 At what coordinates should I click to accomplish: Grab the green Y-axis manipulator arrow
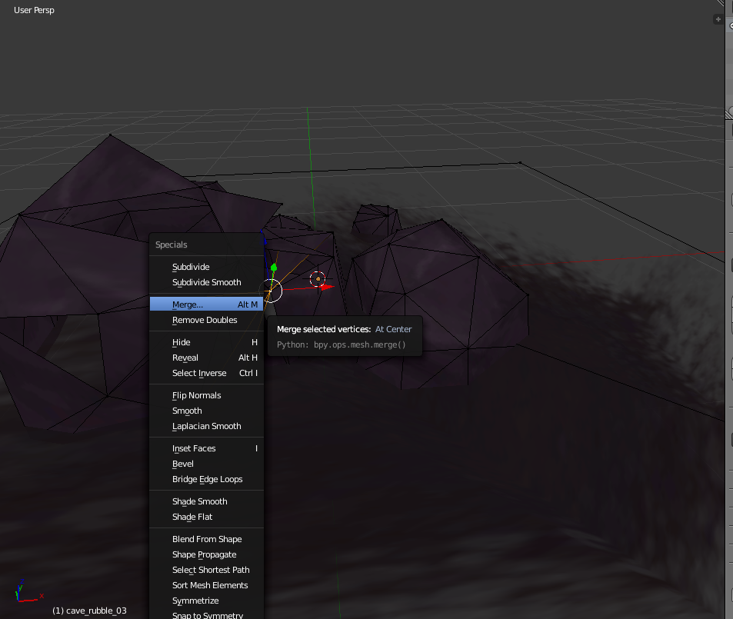274,268
